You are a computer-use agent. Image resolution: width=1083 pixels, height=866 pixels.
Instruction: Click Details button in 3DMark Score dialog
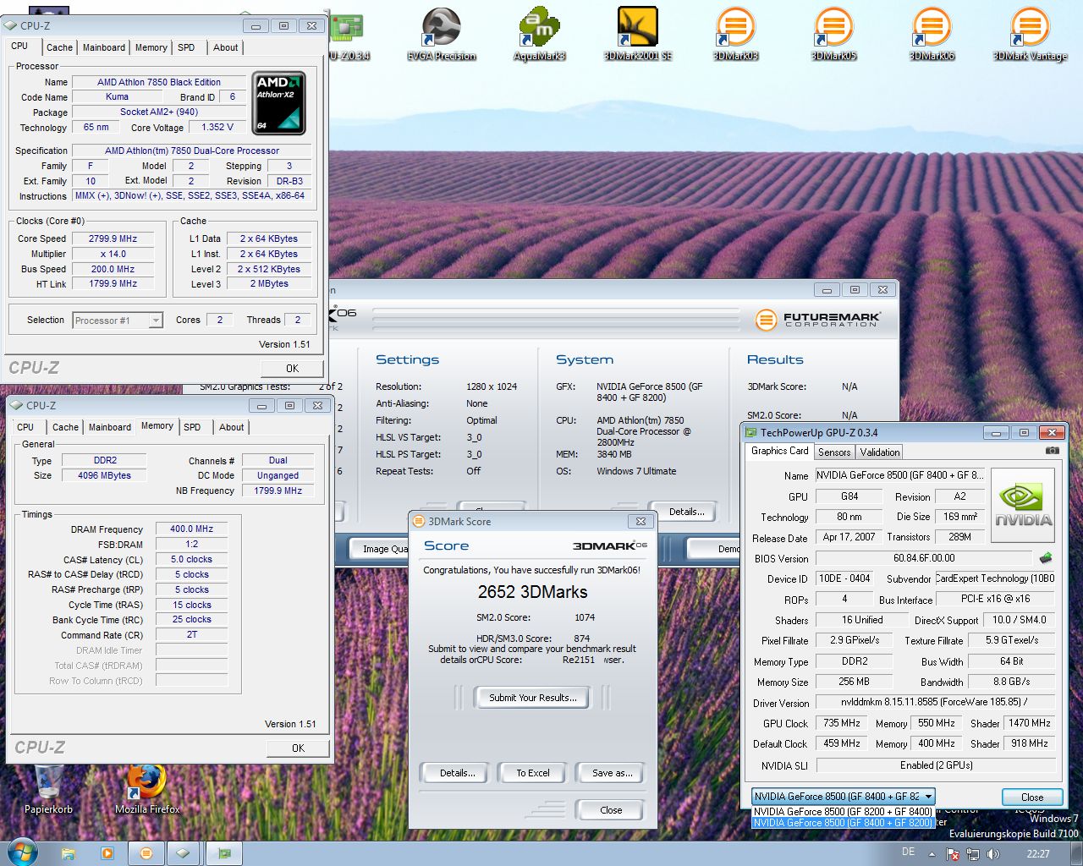(x=457, y=773)
